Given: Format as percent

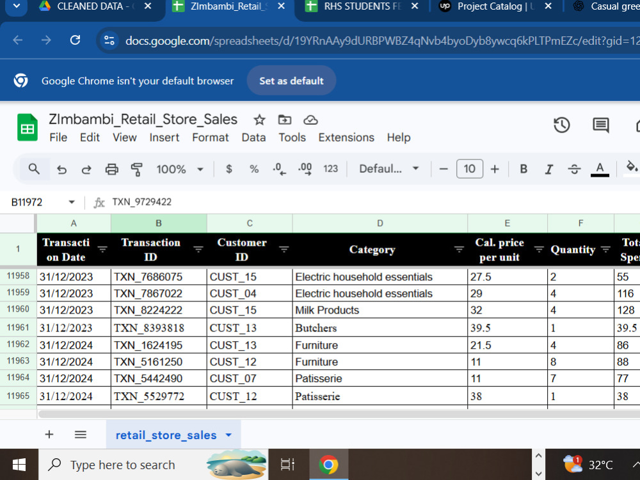Looking at the screenshot, I should pos(254,169).
